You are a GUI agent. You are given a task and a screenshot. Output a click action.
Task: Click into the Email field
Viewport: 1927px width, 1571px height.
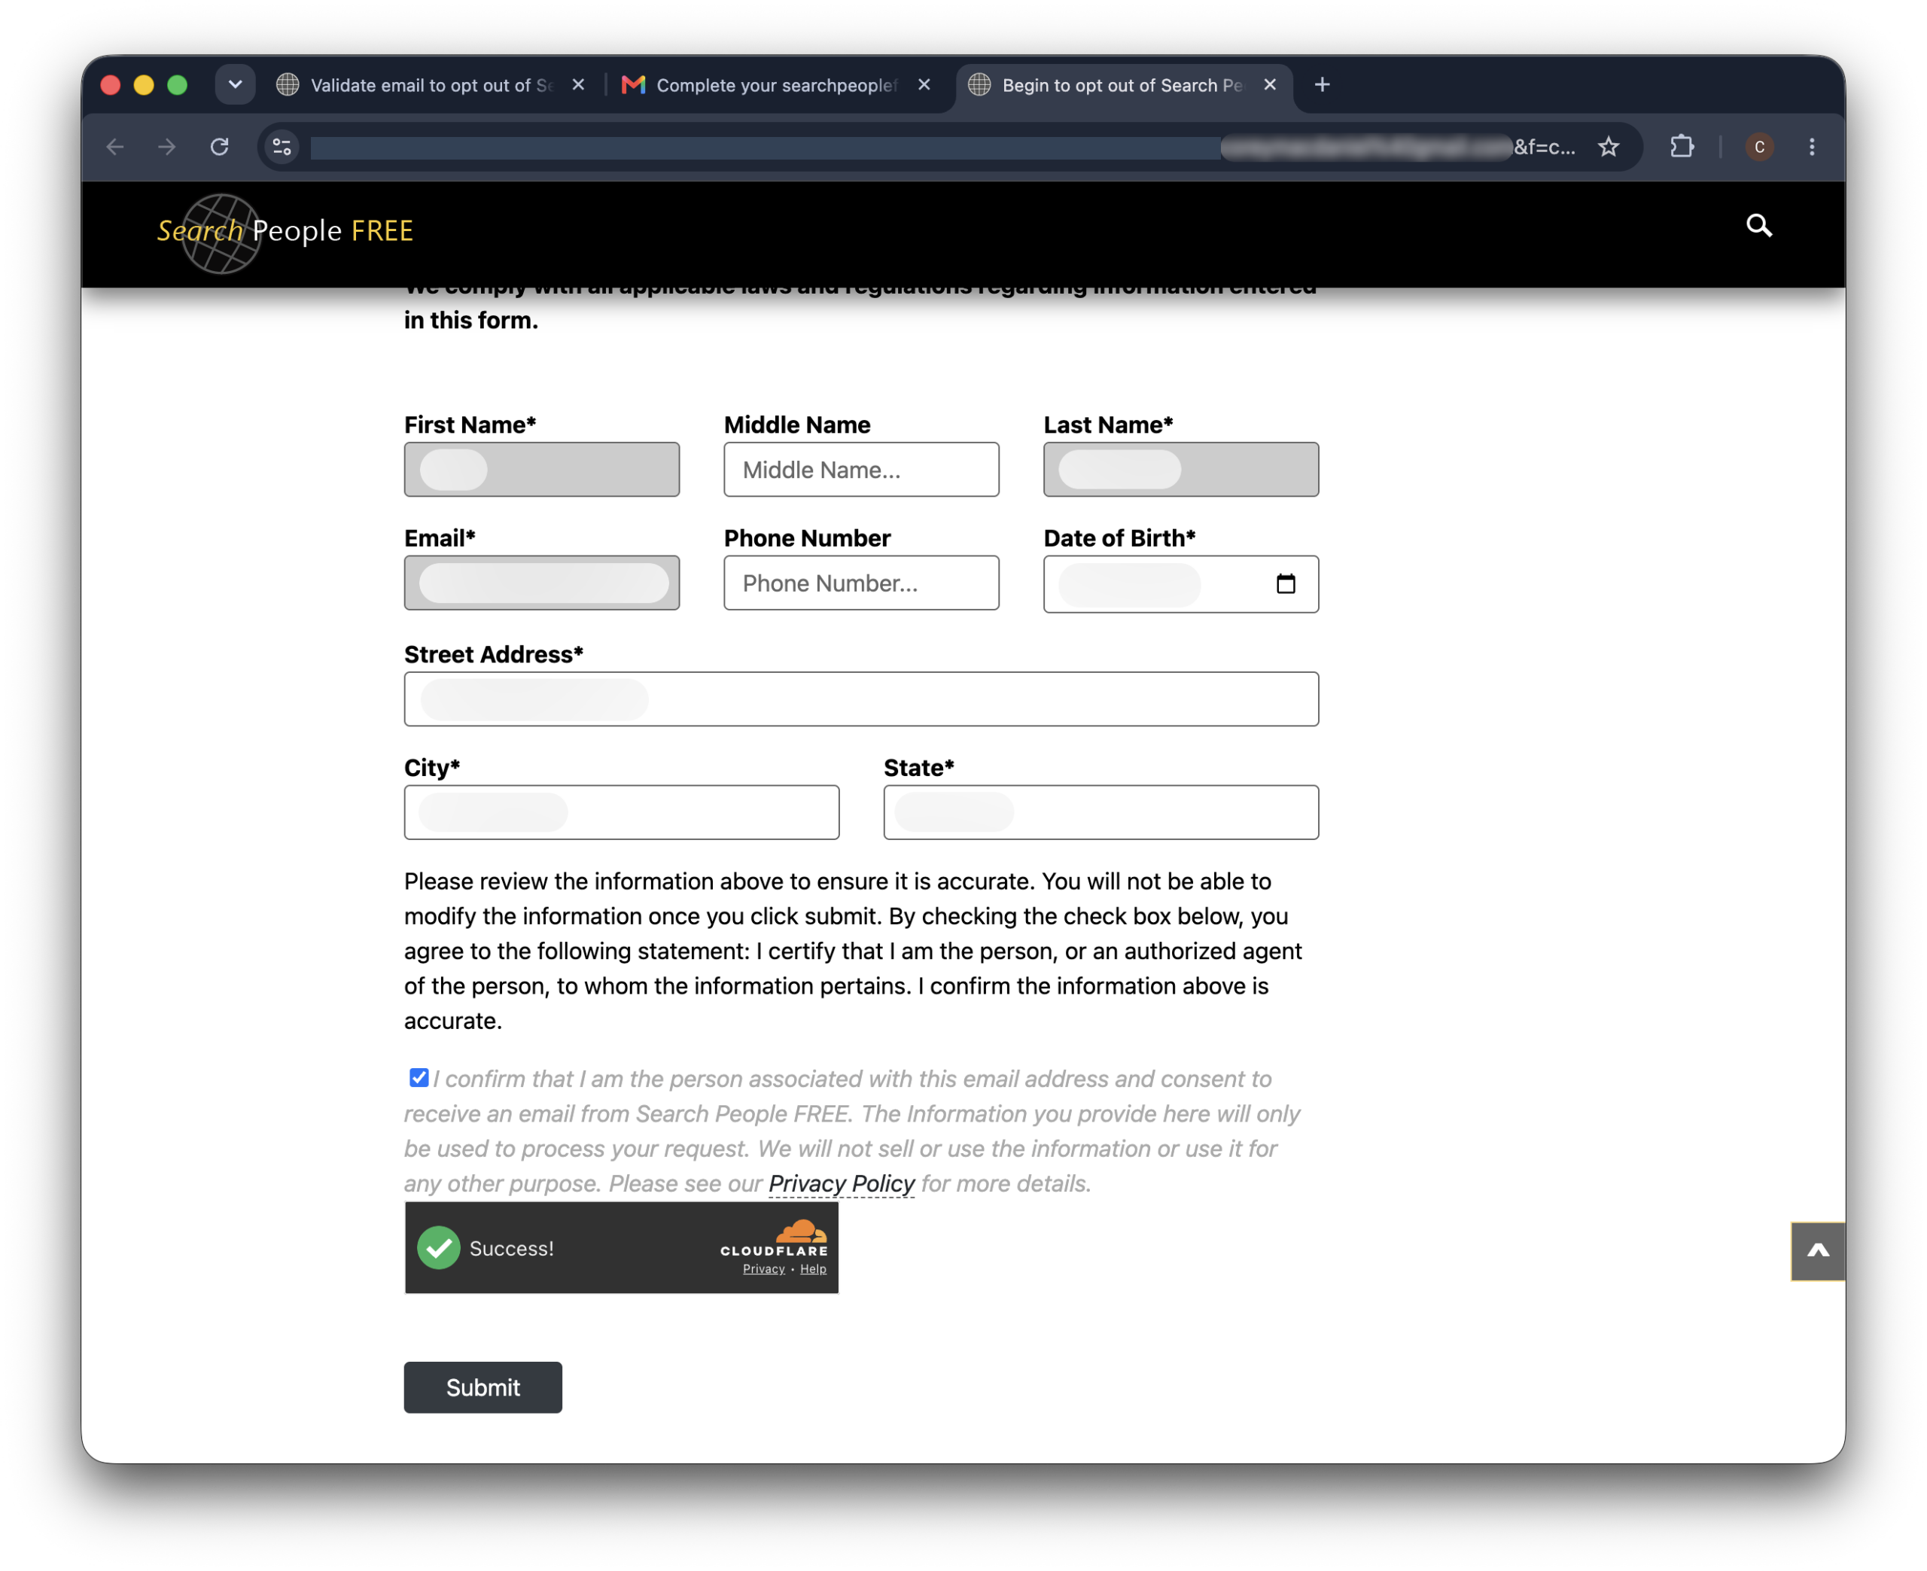[541, 583]
